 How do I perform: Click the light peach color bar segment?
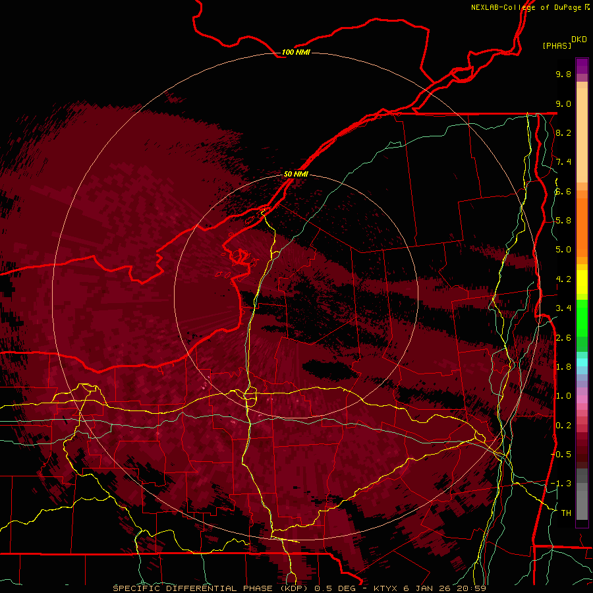[582, 136]
